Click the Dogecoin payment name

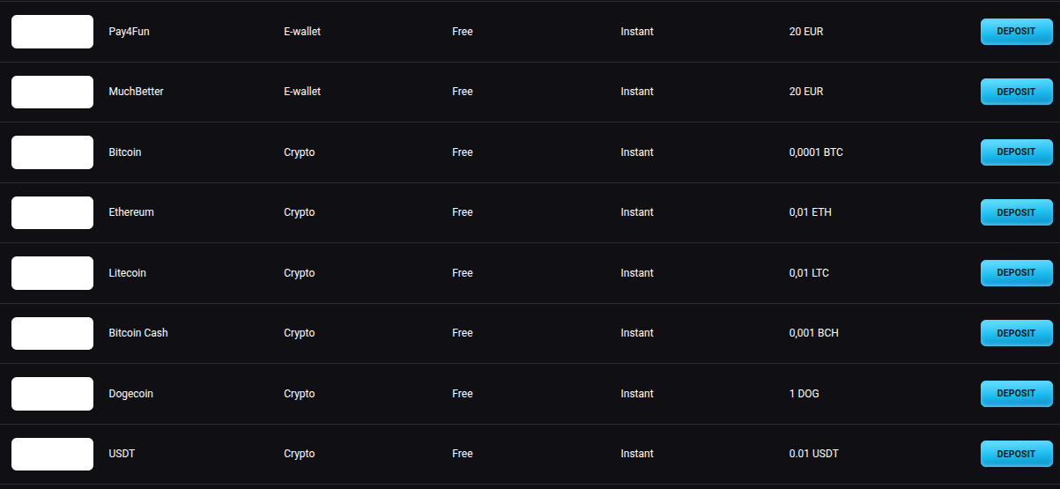130,394
